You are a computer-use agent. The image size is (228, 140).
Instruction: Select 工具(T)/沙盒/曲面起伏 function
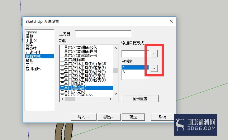79,47
